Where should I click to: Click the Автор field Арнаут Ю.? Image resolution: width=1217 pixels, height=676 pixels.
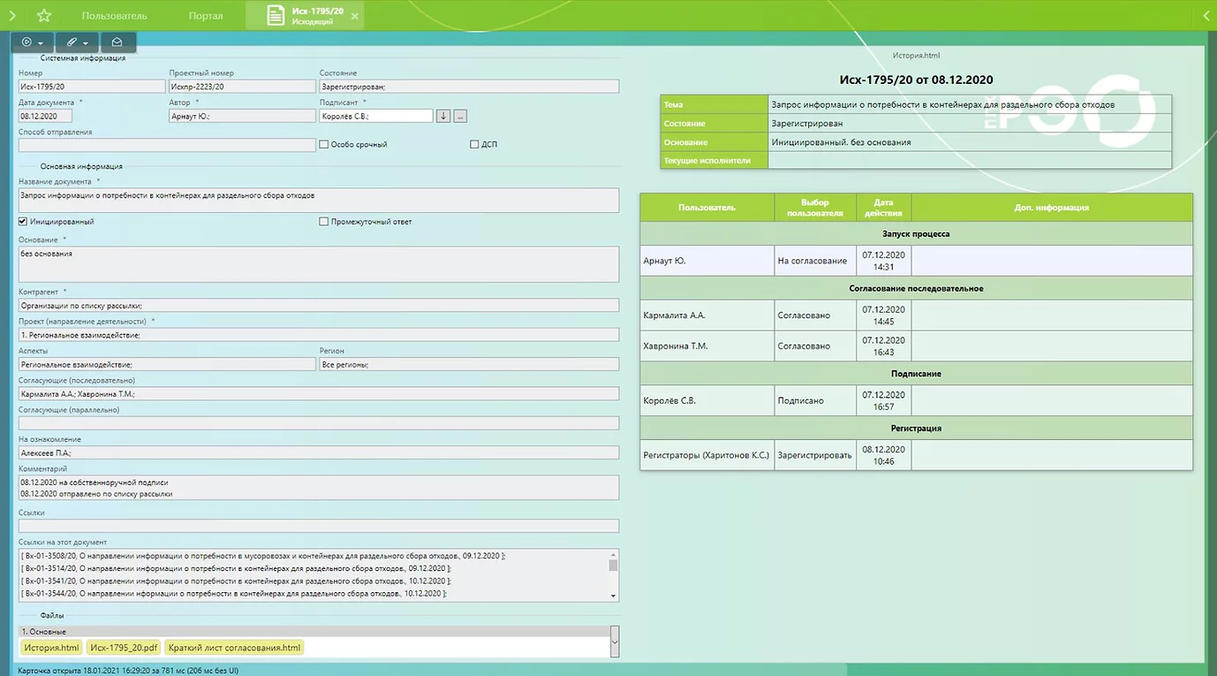point(242,116)
